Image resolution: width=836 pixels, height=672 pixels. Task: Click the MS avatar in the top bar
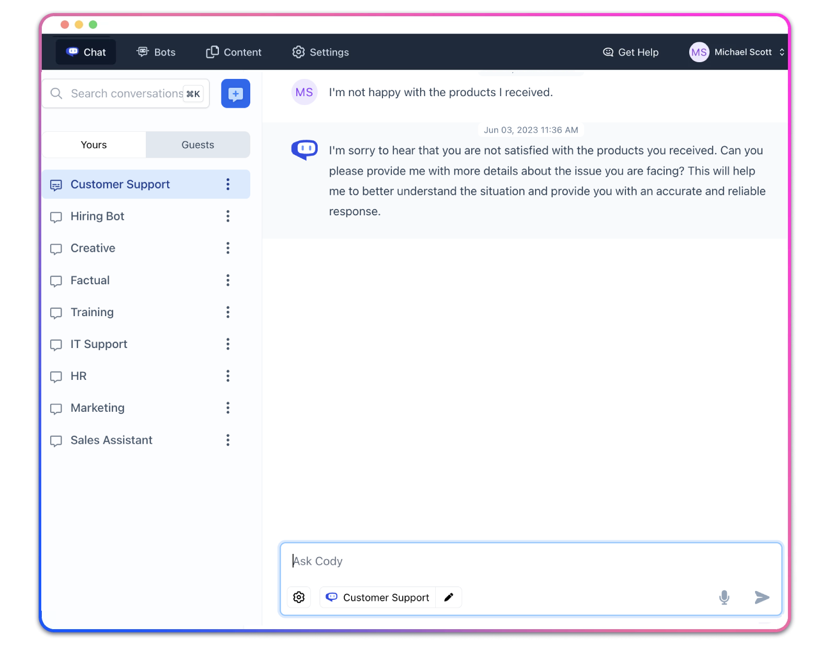pos(699,52)
